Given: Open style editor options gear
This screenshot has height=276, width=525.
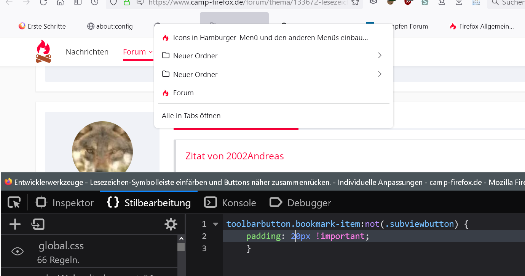Looking at the screenshot, I should pos(171,224).
